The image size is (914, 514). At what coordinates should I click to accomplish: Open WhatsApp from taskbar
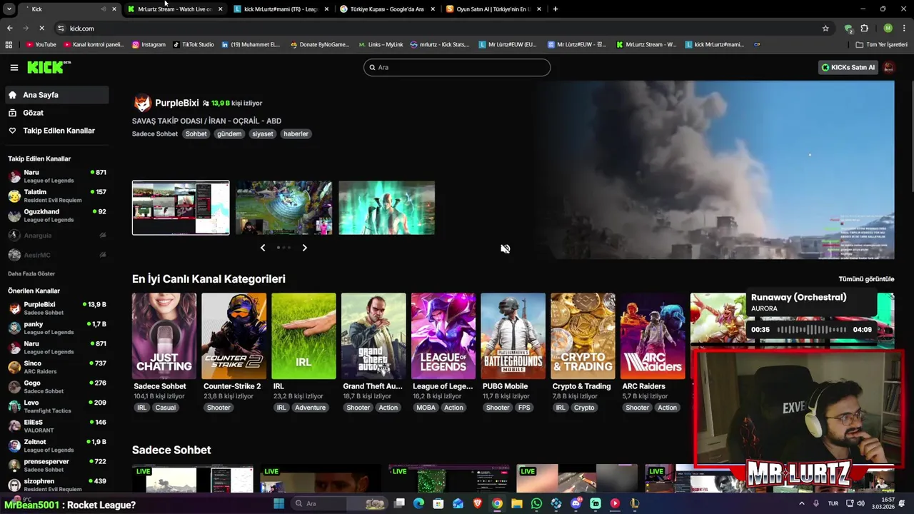pos(536,503)
